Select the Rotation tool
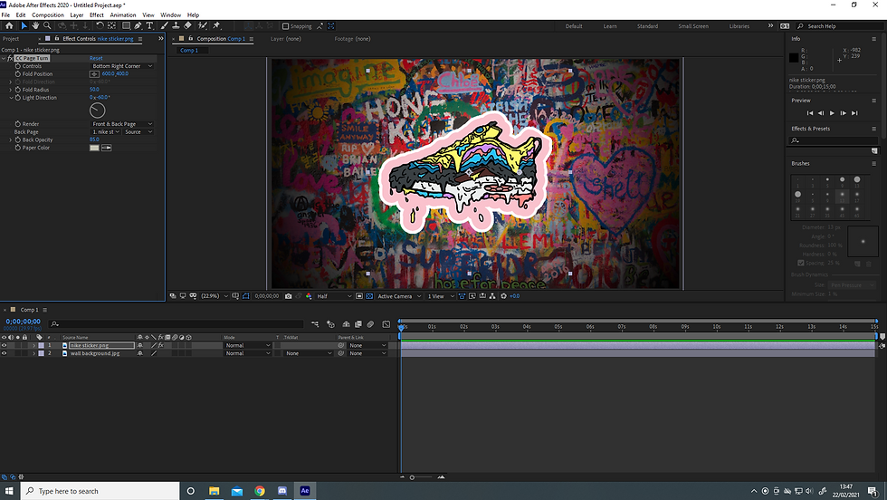 [x=100, y=25]
